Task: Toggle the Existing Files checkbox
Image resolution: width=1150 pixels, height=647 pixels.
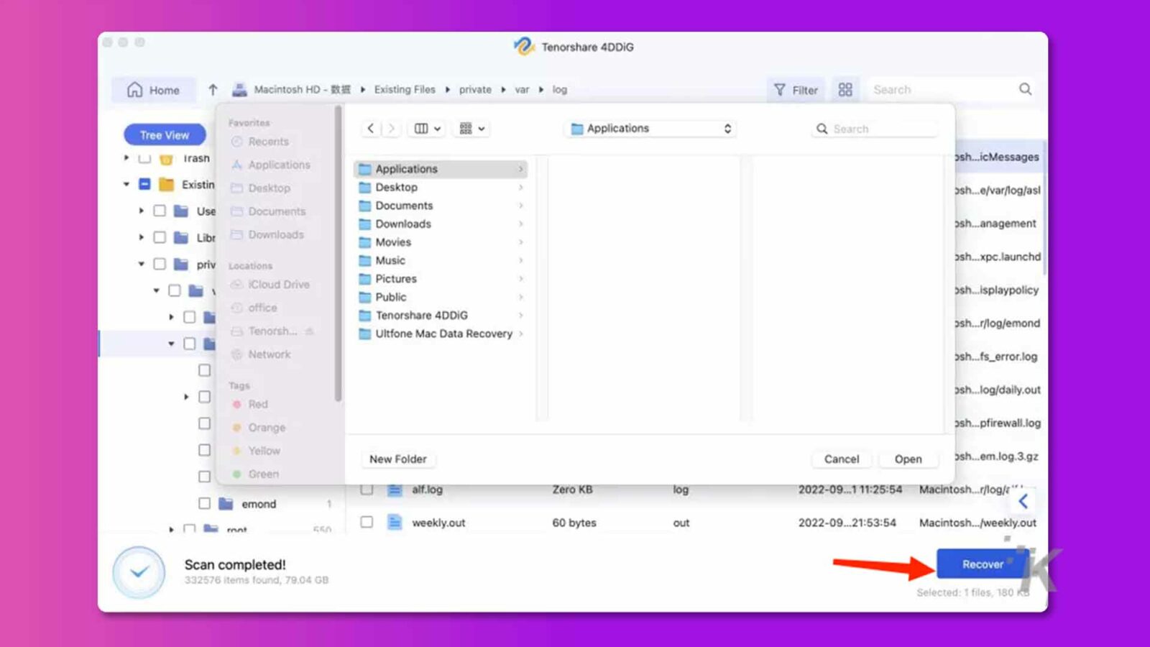Action: (x=144, y=184)
